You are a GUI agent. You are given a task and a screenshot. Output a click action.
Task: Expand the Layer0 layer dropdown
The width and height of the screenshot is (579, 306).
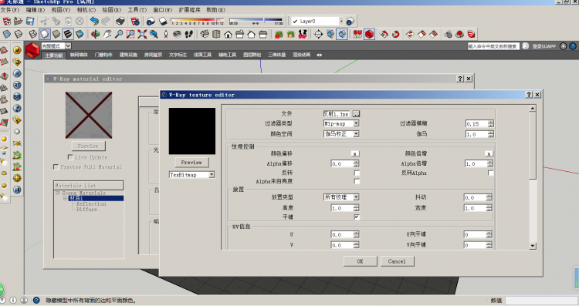(x=341, y=21)
